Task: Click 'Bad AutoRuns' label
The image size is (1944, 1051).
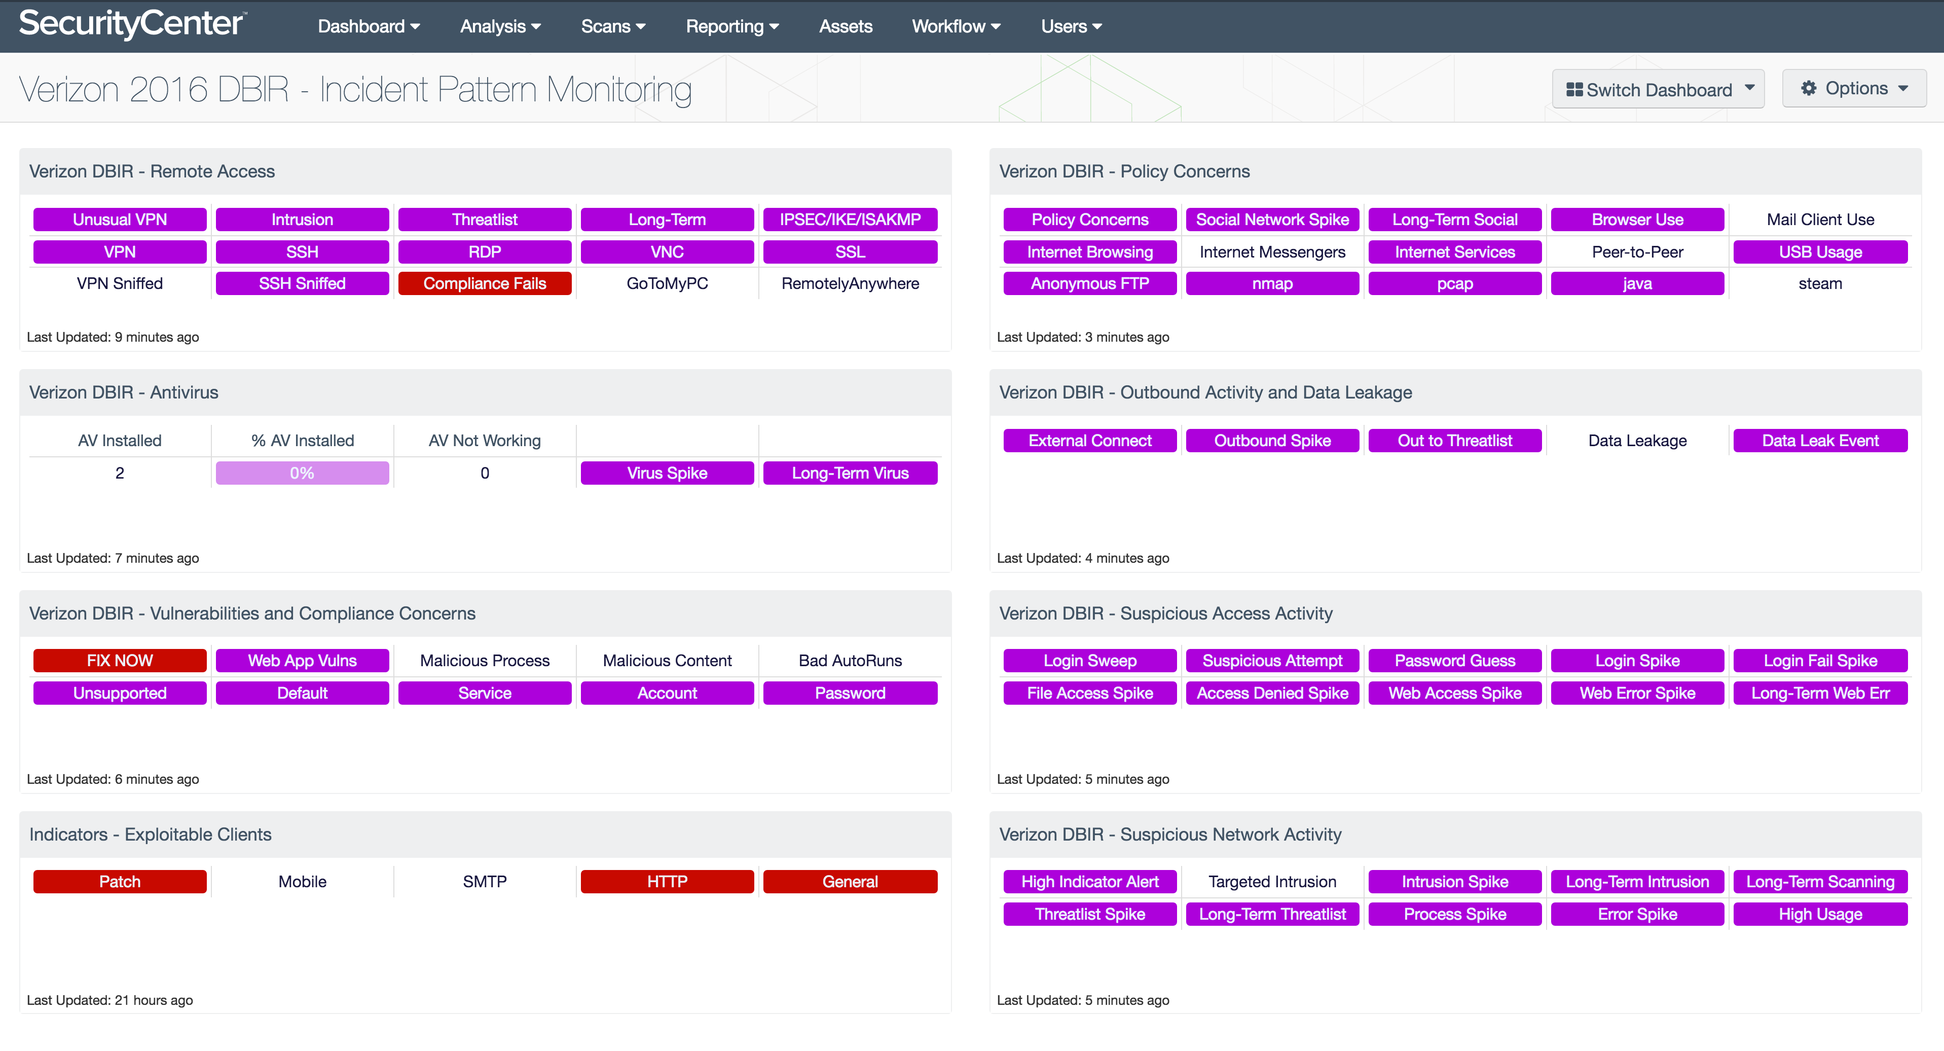Action: pyautogui.click(x=851, y=661)
